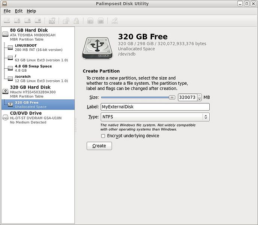Click the 4.8 GB Swap Space partition icon
This screenshot has width=258, height=225.
coord(10,68)
